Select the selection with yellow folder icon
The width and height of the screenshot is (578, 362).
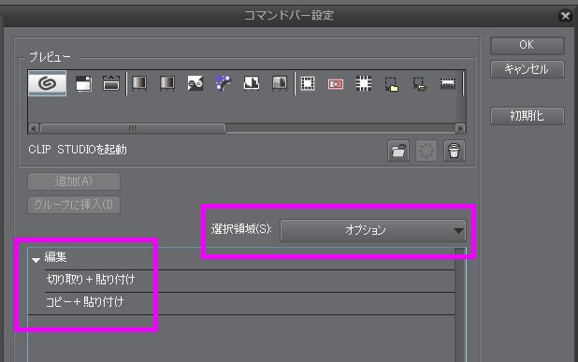click(392, 84)
